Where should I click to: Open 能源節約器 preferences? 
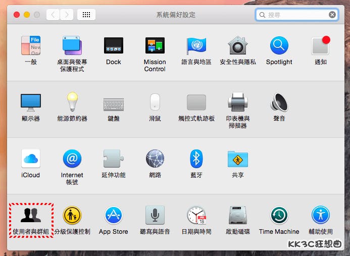point(72,102)
